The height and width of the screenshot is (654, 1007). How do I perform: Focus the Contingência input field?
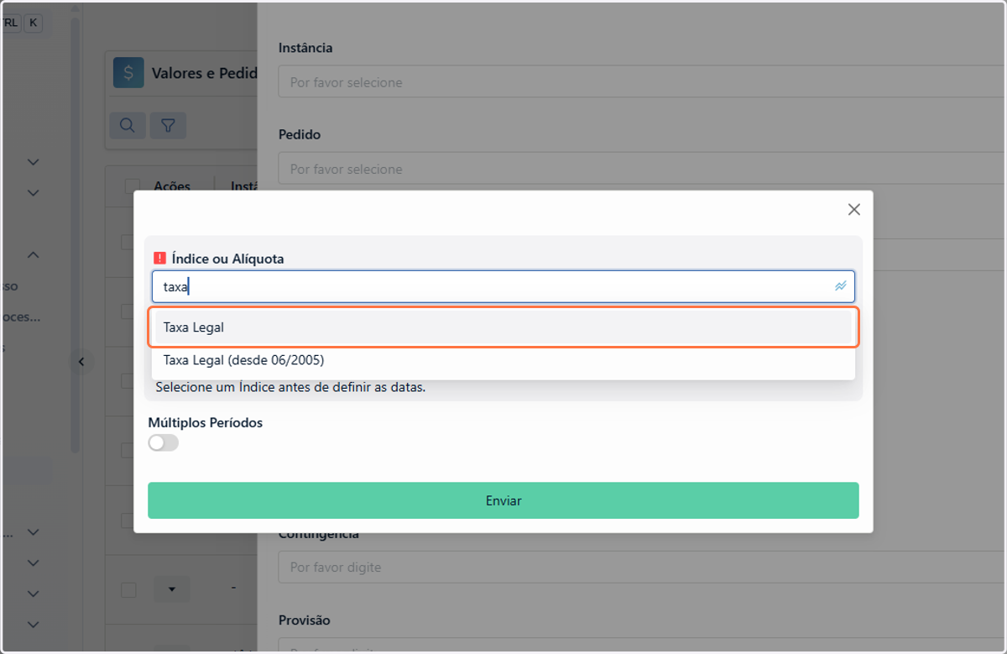coord(642,568)
